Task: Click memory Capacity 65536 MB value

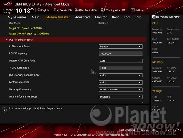Action: (157, 81)
